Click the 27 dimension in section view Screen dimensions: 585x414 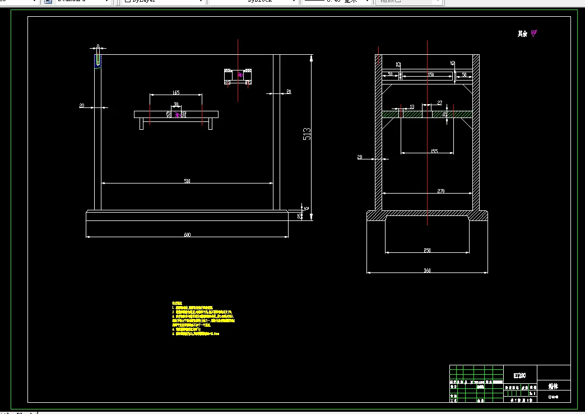[x=440, y=103]
